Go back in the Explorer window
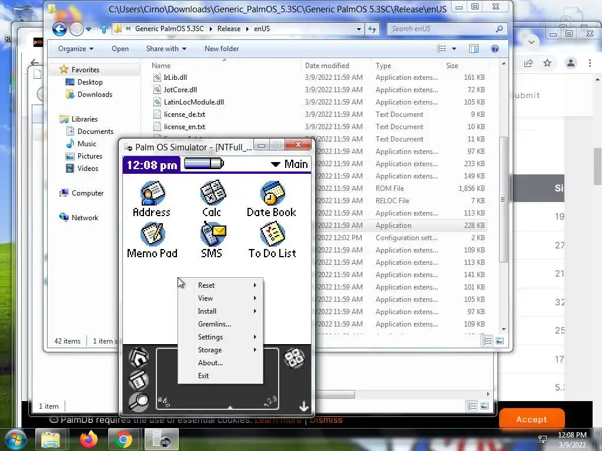 point(59,29)
